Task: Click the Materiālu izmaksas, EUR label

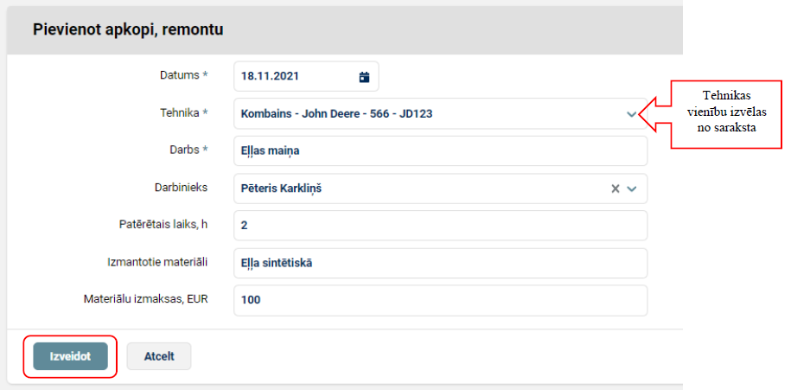Action: coord(144,299)
